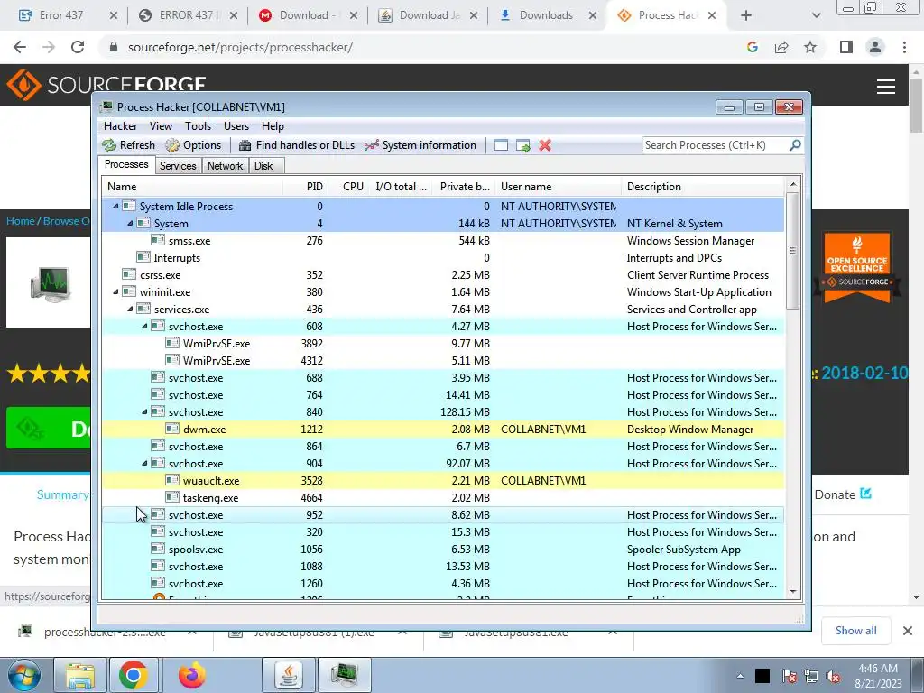Viewport: 924px width, 693px height.
Task: Click the search magnifier icon in Process Hacker
Action: pos(795,145)
